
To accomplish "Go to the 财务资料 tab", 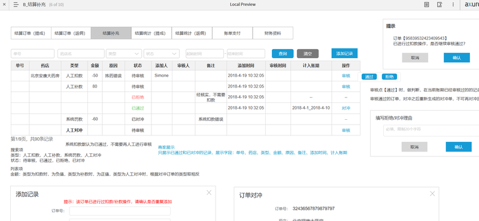I will (273, 33).
